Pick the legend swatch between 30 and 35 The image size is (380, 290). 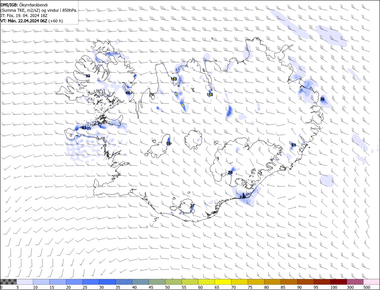108,282
